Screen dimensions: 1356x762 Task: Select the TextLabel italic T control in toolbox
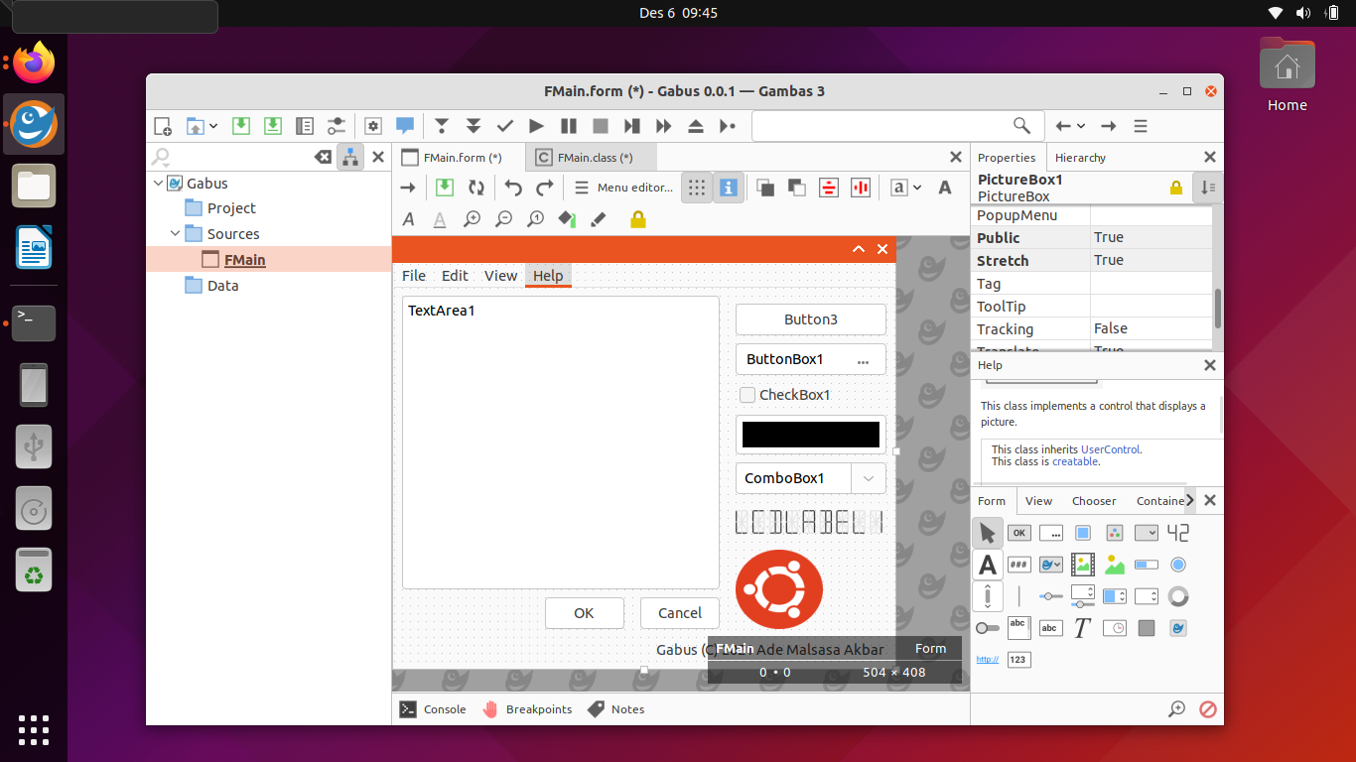pyautogui.click(x=1083, y=628)
